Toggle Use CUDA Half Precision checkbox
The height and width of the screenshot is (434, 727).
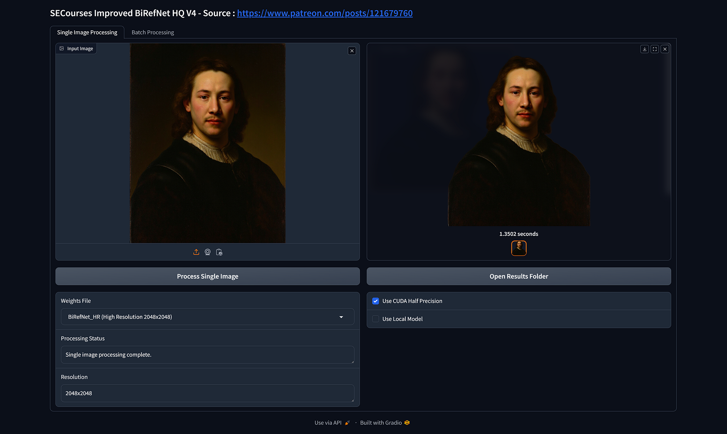pos(375,301)
